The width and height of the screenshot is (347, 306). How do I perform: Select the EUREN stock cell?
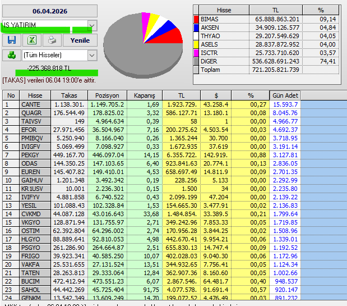[x=35, y=172]
